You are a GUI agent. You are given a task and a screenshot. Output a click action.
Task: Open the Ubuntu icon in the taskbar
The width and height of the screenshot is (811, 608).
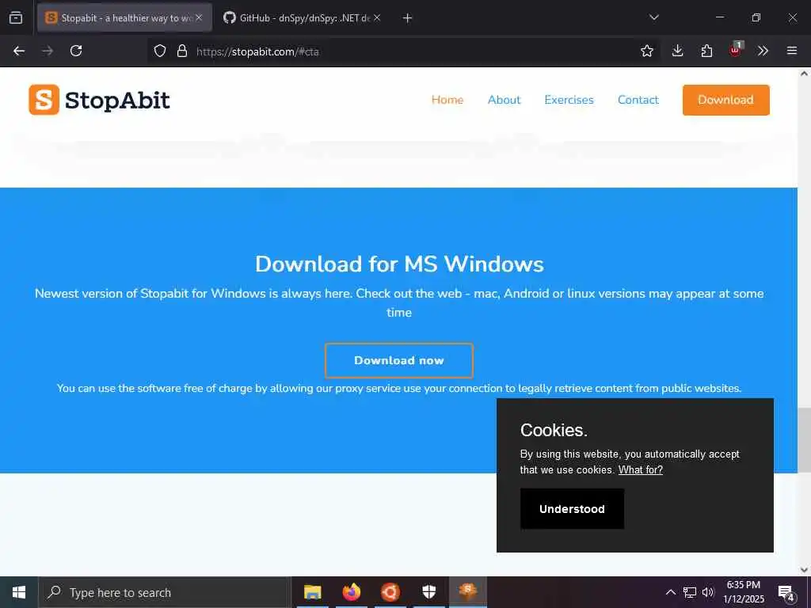[390, 592]
